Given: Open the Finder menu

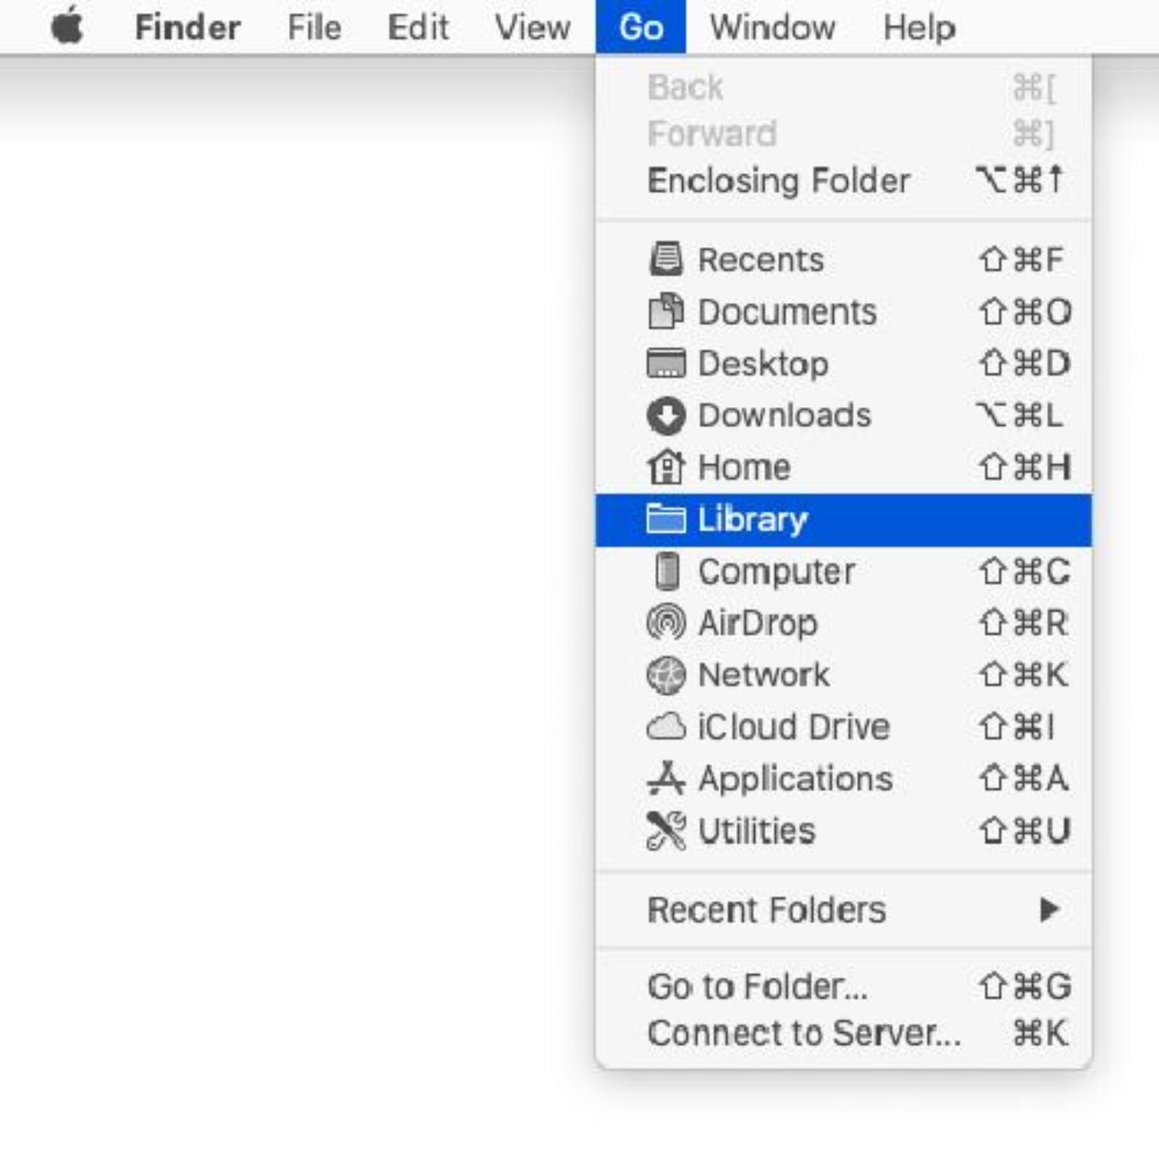Looking at the screenshot, I should pos(188,28).
